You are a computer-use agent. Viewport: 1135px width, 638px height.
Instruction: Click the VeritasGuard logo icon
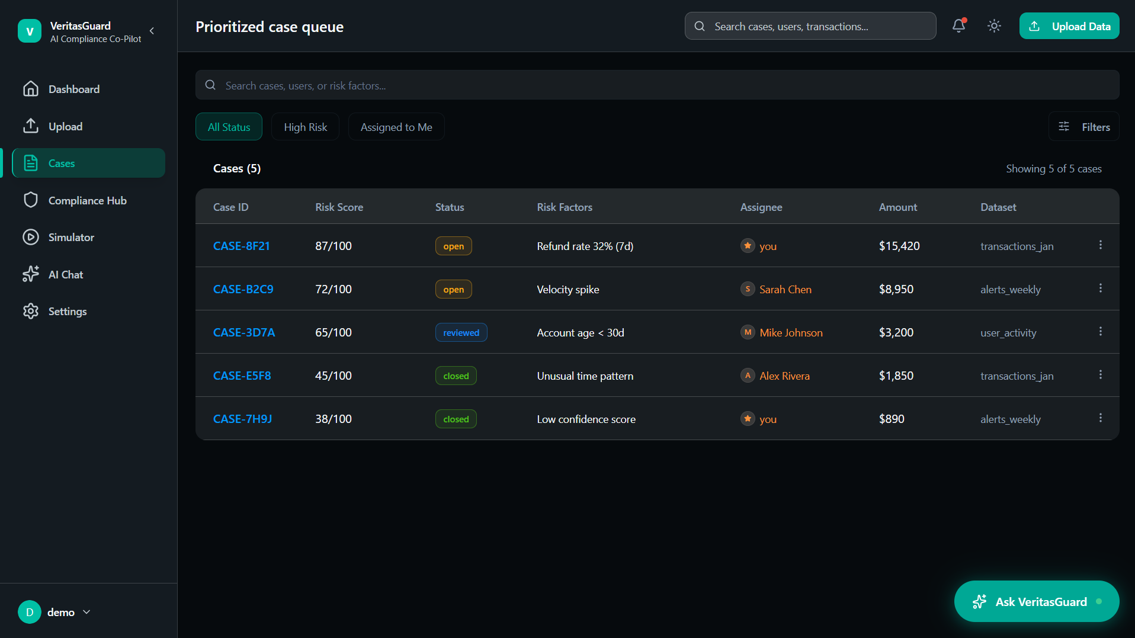(x=30, y=31)
